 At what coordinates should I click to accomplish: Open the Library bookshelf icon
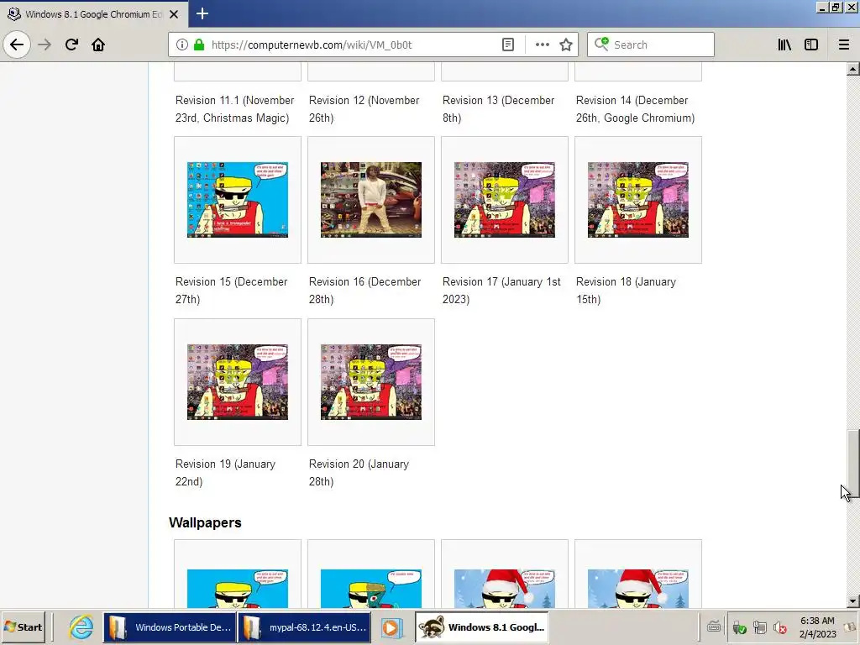click(x=784, y=45)
